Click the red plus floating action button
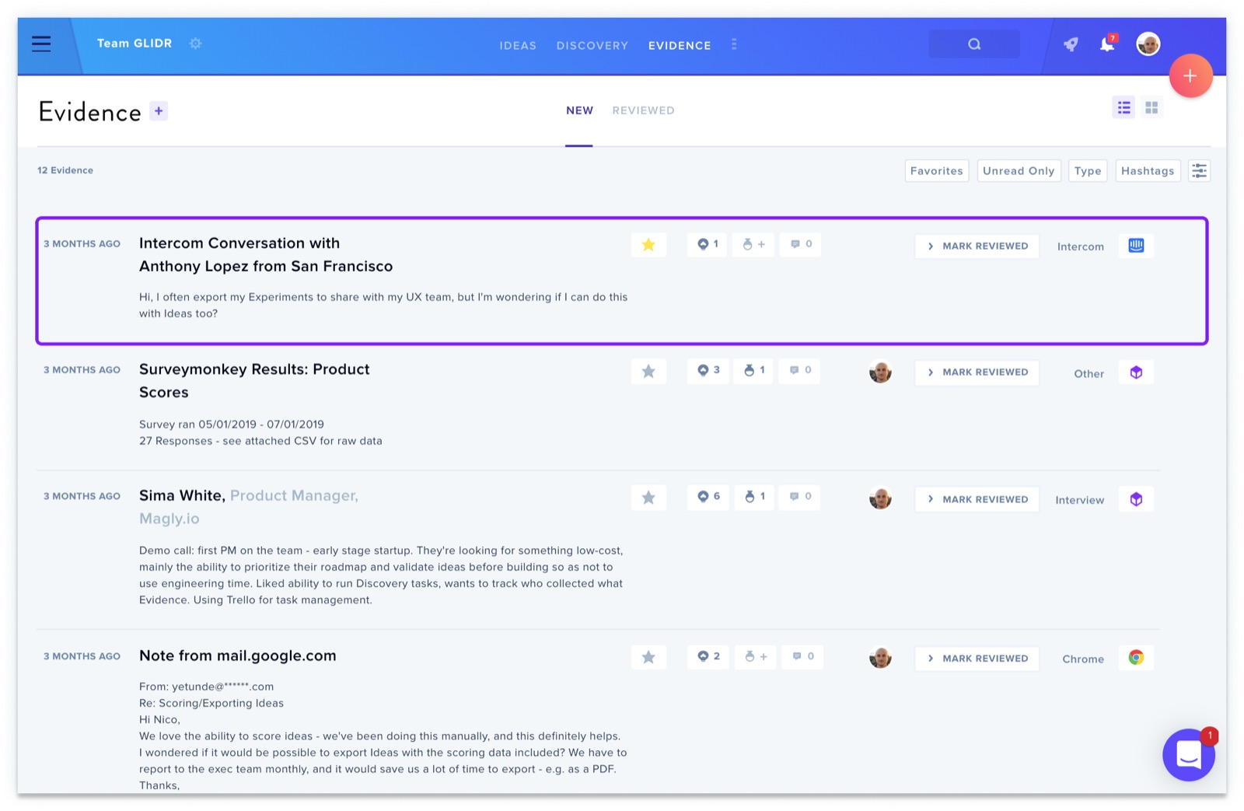This screenshot has width=1244, height=811. [1190, 76]
